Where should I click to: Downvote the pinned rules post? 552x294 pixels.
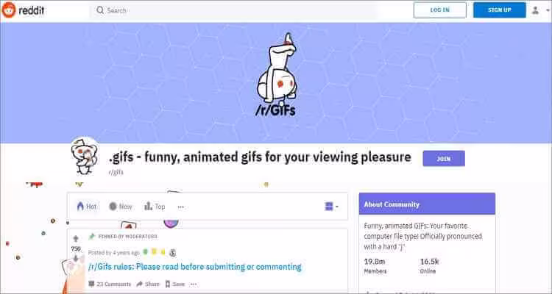(76, 259)
